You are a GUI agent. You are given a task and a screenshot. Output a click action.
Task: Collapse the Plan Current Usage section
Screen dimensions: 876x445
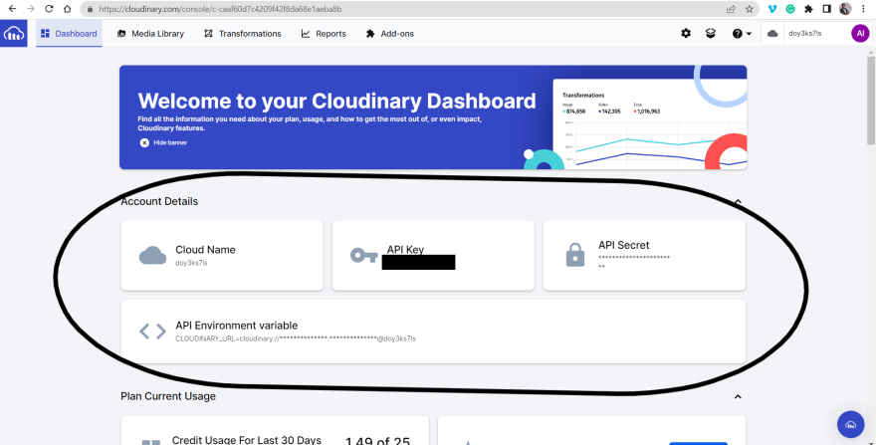738,396
